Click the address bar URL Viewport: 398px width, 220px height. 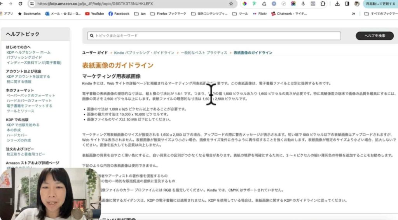pyautogui.click(x=95, y=4)
